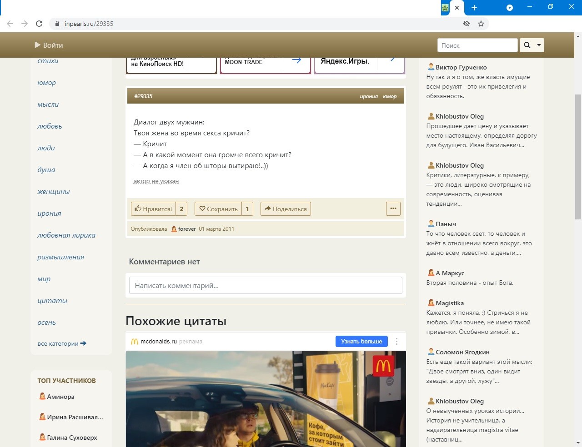Save the quote using the Сохранить button
The width and height of the screenshot is (582, 447).
point(218,209)
